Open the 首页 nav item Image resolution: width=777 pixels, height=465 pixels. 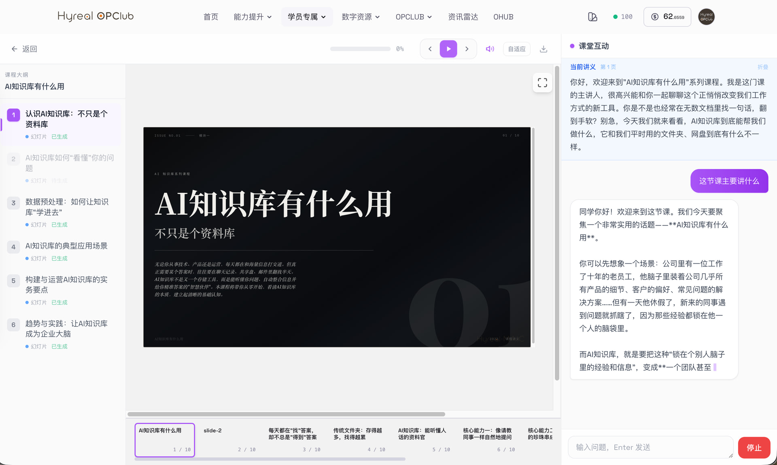pos(210,17)
